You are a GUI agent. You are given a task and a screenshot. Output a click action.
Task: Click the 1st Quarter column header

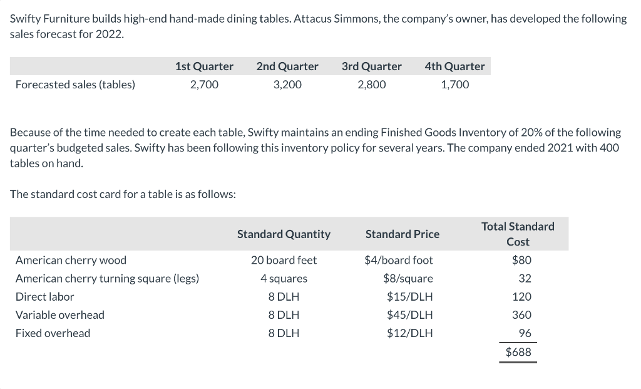[204, 66]
